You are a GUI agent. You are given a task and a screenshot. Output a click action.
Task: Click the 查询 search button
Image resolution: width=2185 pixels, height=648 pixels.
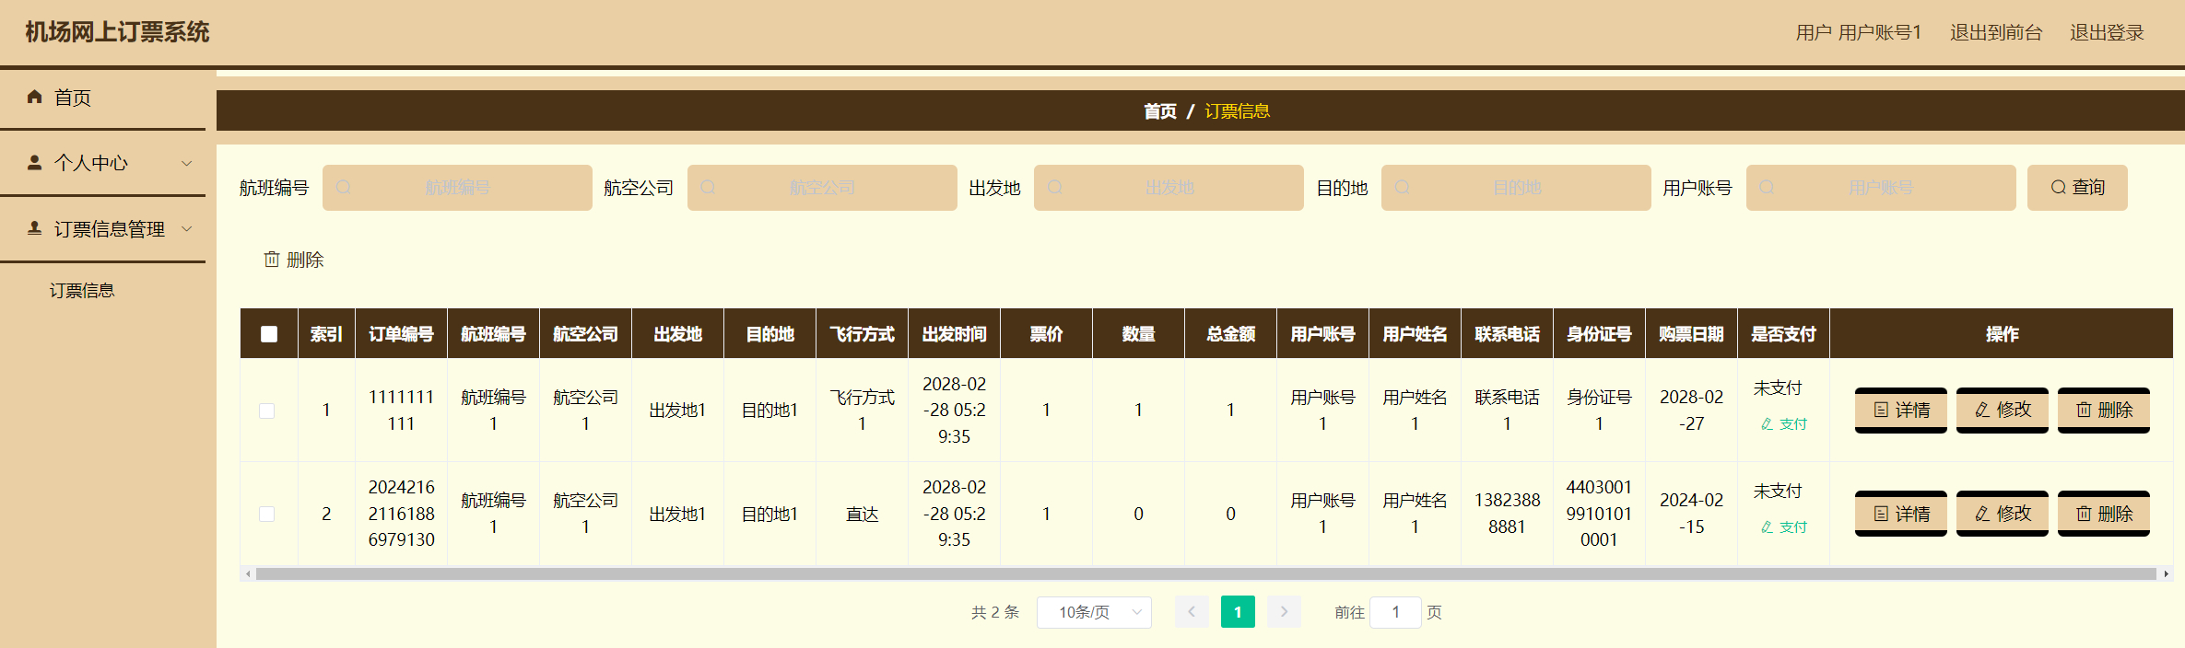tap(2077, 188)
